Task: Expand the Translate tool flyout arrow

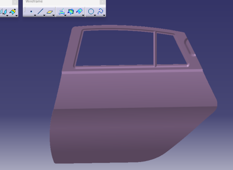Action: 7,16
